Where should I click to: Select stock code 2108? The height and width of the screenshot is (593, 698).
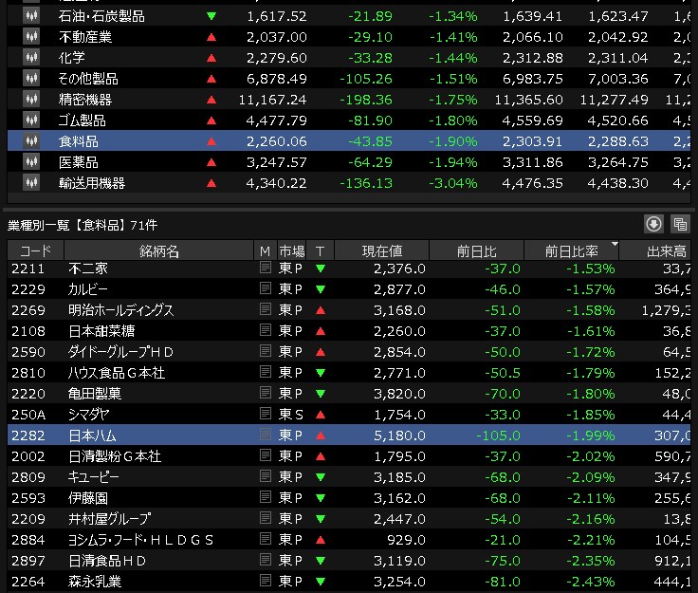[x=28, y=331]
